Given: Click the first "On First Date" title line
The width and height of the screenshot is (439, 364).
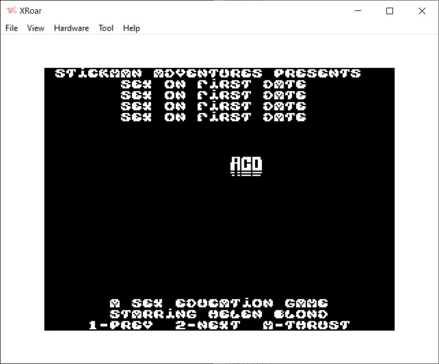Looking at the screenshot, I should tap(213, 84).
